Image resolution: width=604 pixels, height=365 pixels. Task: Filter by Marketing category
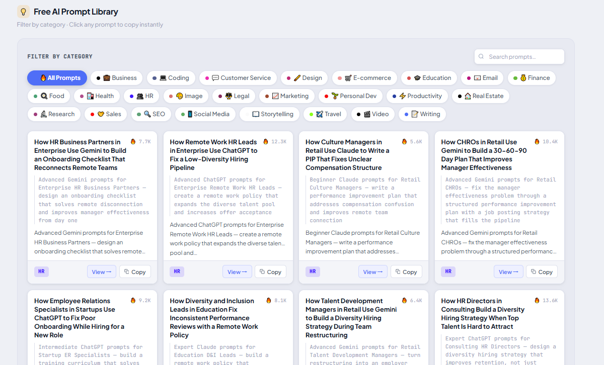tap(287, 96)
